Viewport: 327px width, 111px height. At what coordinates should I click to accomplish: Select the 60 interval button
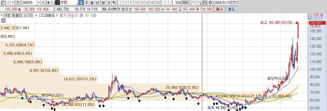click(x=158, y=3)
